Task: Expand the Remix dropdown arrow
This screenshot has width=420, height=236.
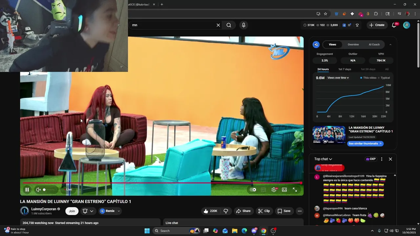Action: [x=119, y=211]
